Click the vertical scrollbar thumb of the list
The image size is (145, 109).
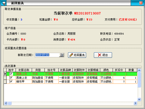pos(139,80)
